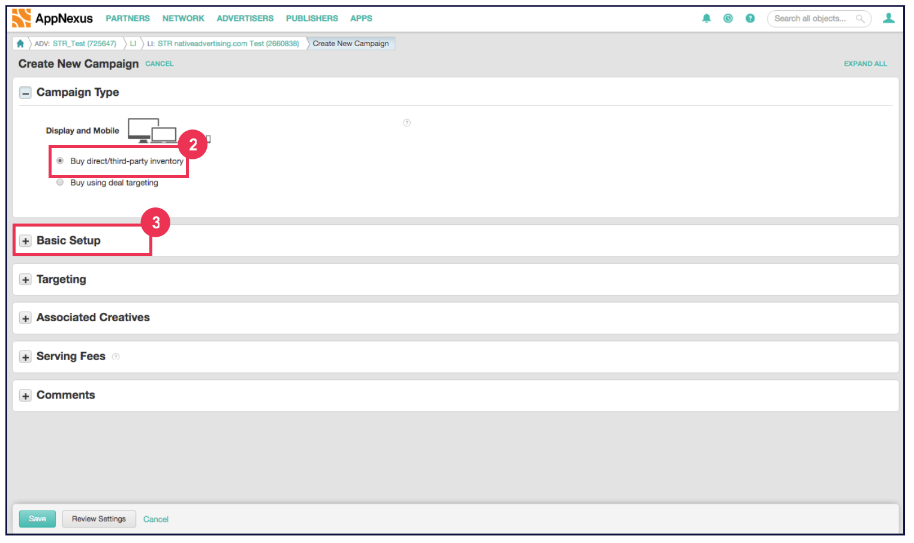The height and width of the screenshot is (543, 914).
Task: Open the ADVERTISERS menu
Action: 245,19
